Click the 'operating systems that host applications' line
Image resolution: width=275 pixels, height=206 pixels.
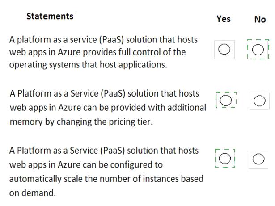pos(88,65)
